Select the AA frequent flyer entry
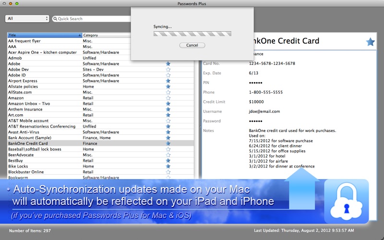This screenshot has height=240, width=384. tap(101, 41)
